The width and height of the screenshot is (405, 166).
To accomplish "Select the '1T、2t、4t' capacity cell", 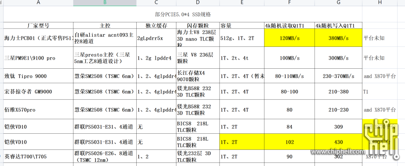I will 242,58.
